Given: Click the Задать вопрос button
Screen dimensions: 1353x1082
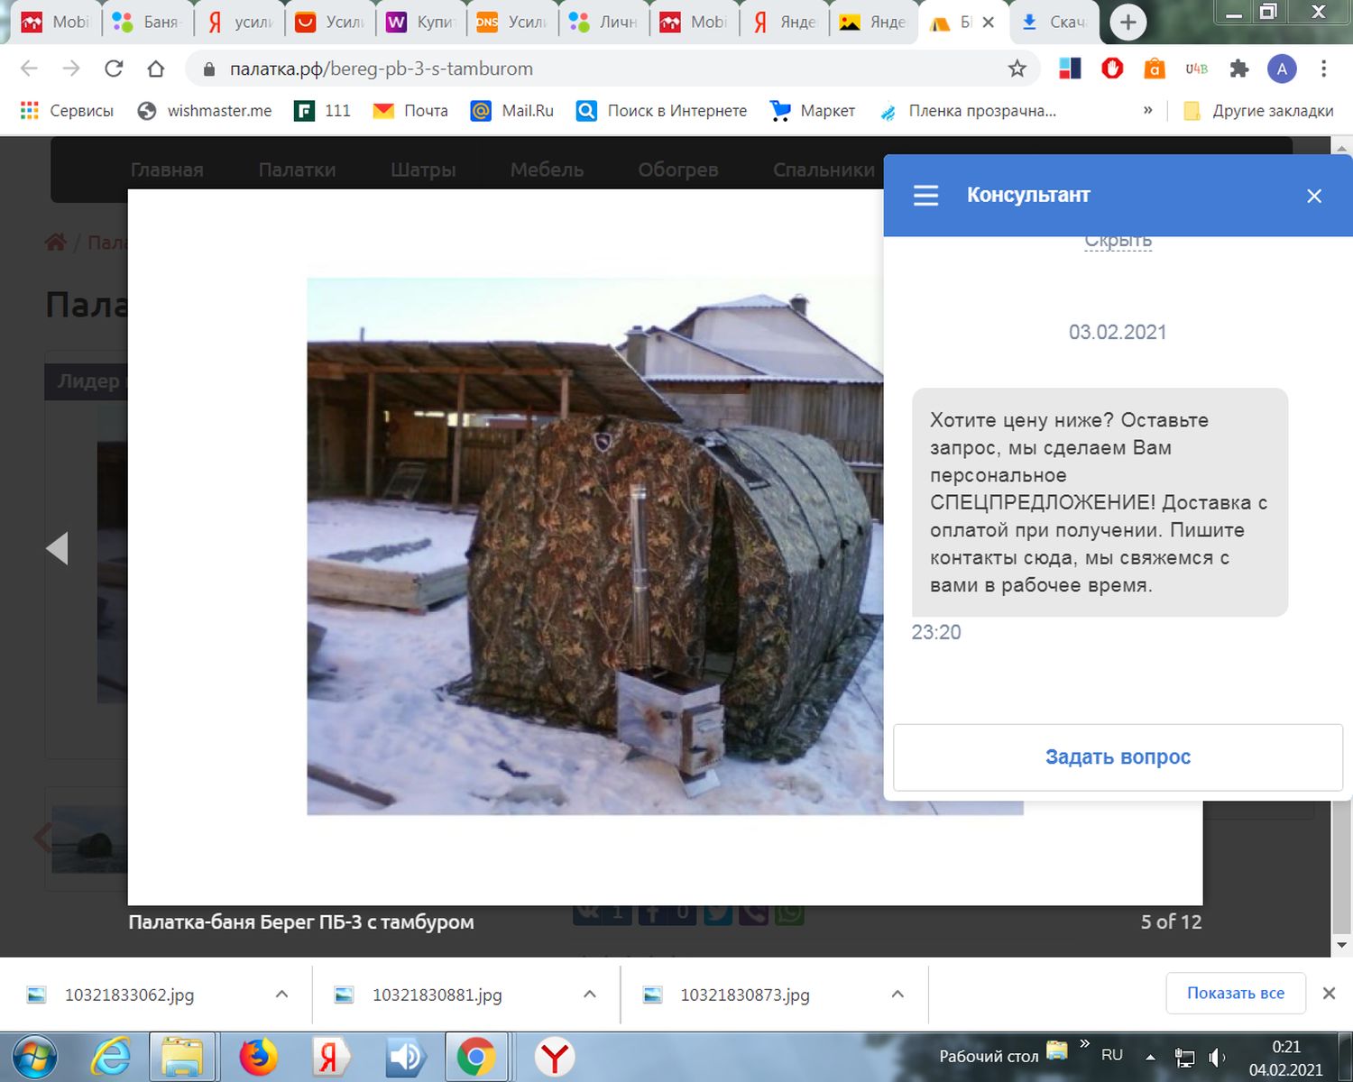Looking at the screenshot, I should 1117,757.
